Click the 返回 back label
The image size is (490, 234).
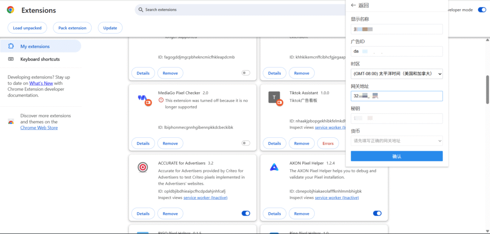tap(364, 5)
